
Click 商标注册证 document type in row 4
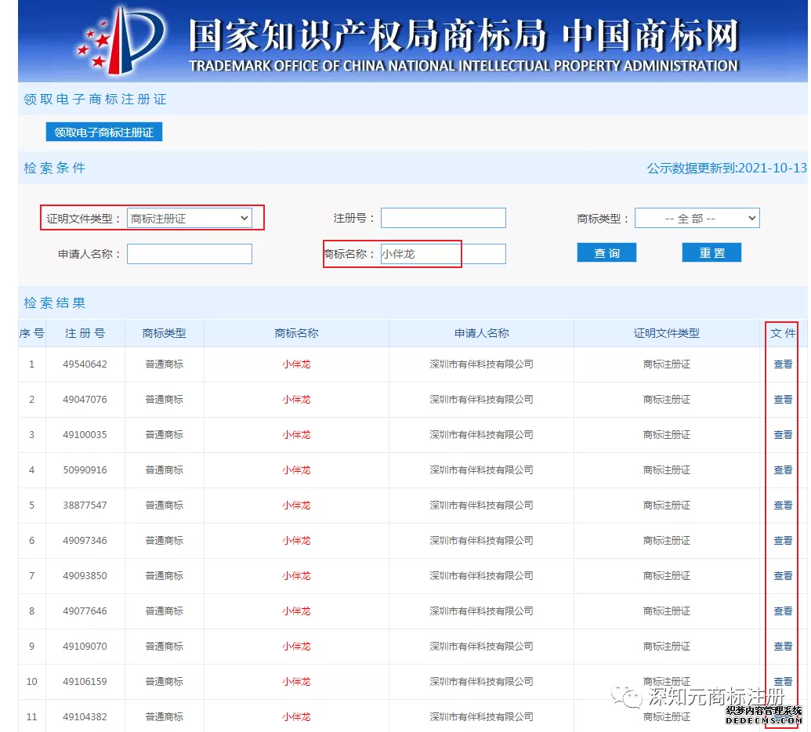click(x=667, y=469)
